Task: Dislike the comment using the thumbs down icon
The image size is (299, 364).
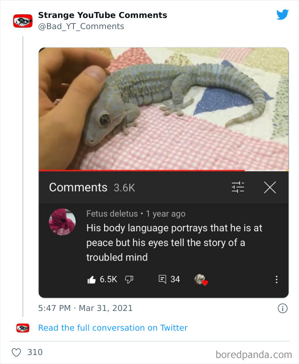Action: click(129, 279)
